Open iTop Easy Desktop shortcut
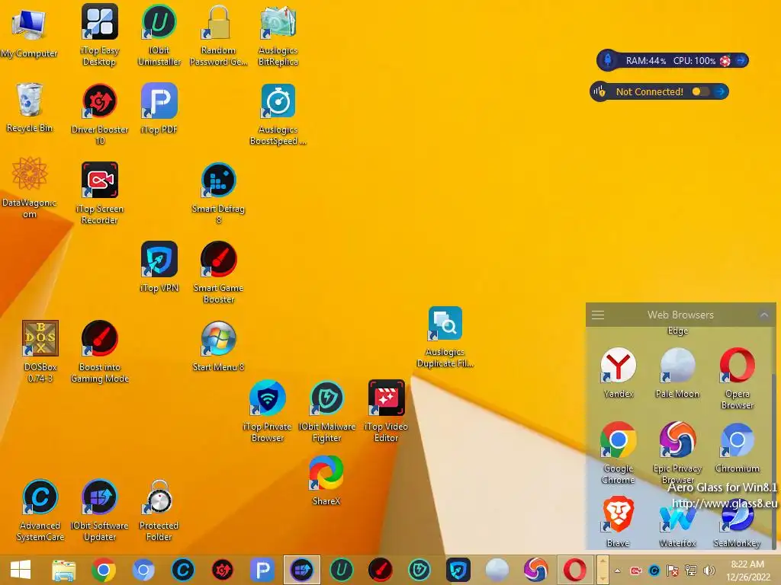The width and height of the screenshot is (781, 585). pos(100,34)
